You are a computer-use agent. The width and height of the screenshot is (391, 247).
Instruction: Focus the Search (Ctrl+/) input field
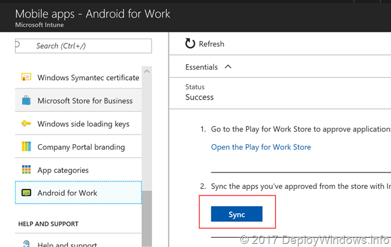86,46
